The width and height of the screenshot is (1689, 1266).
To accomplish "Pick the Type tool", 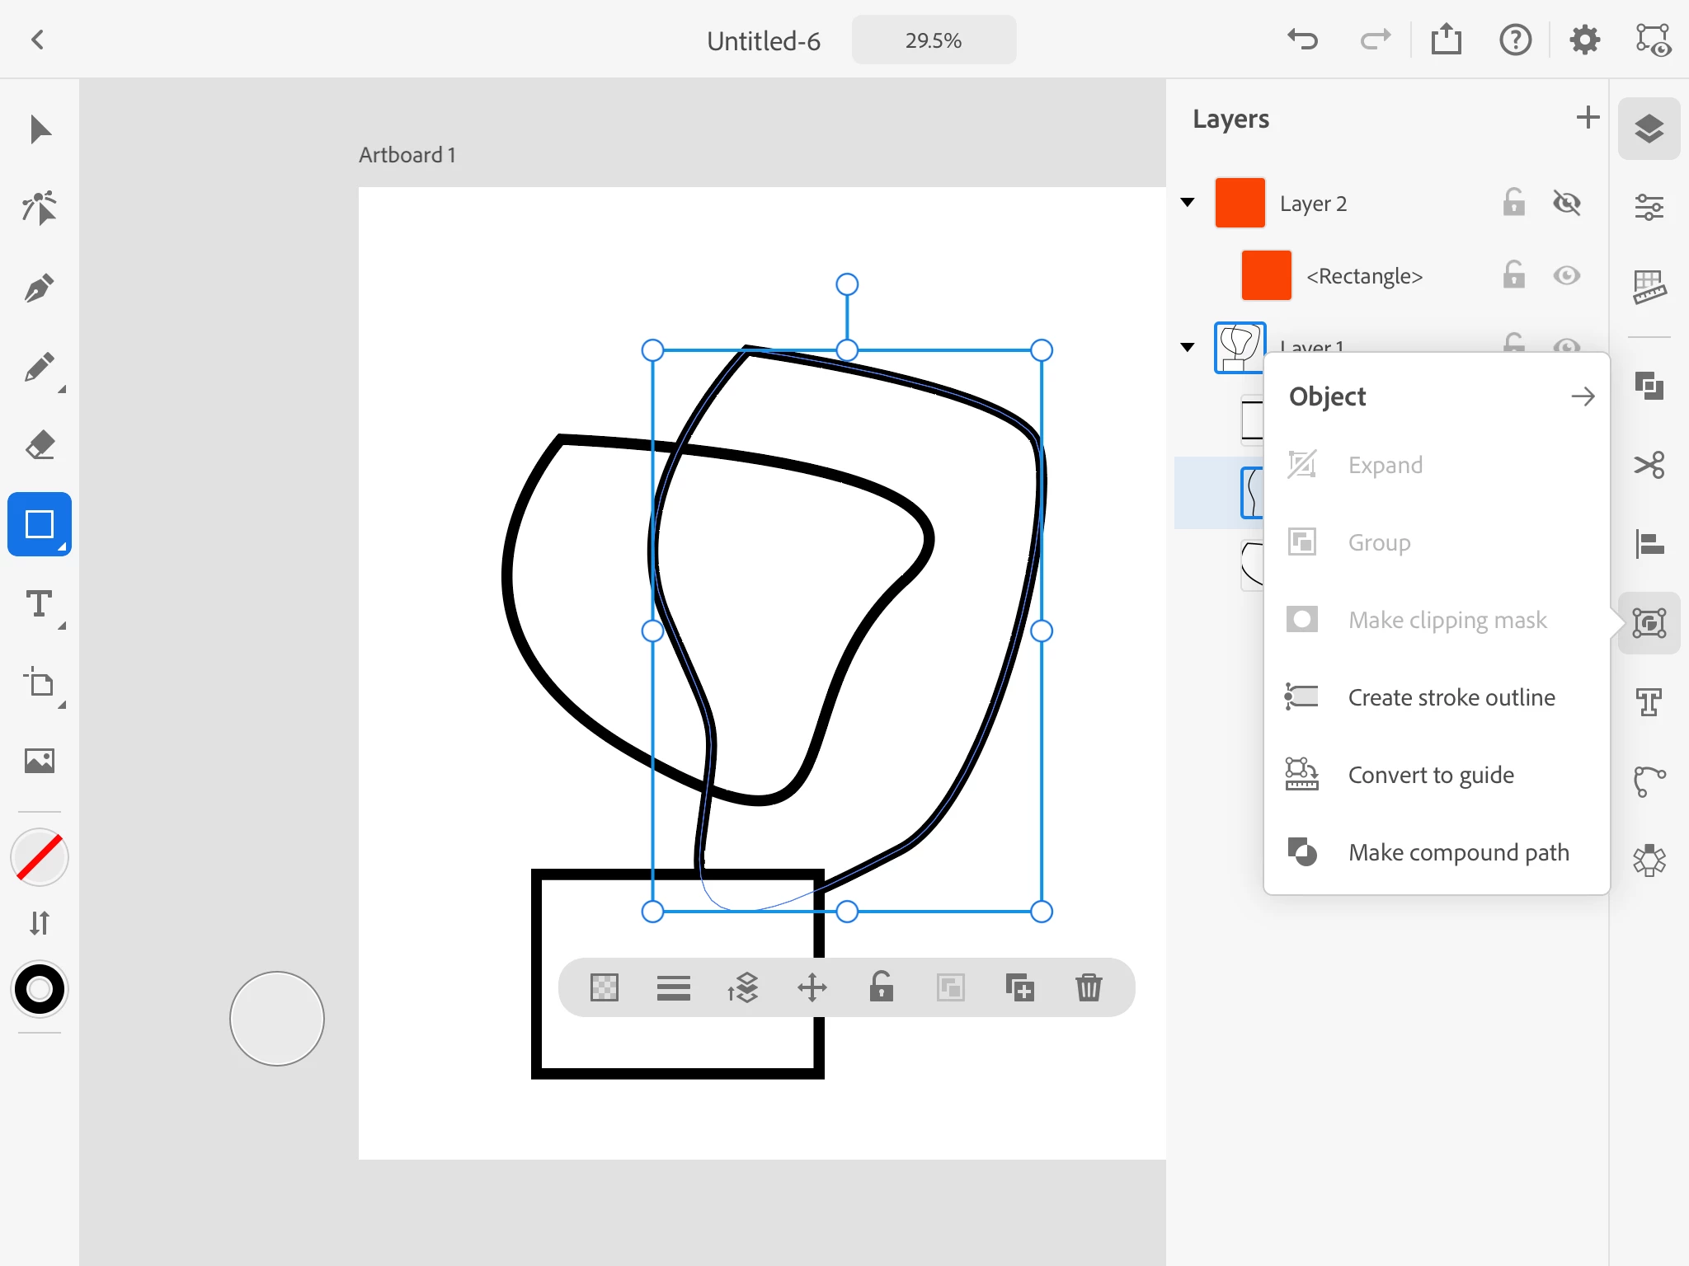I will click(39, 604).
